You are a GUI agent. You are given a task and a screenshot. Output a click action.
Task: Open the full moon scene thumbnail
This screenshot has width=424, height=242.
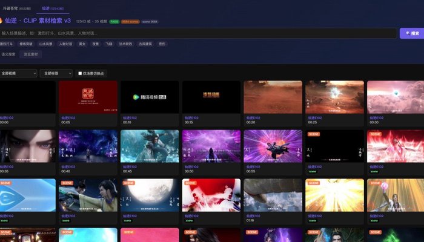(150, 195)
